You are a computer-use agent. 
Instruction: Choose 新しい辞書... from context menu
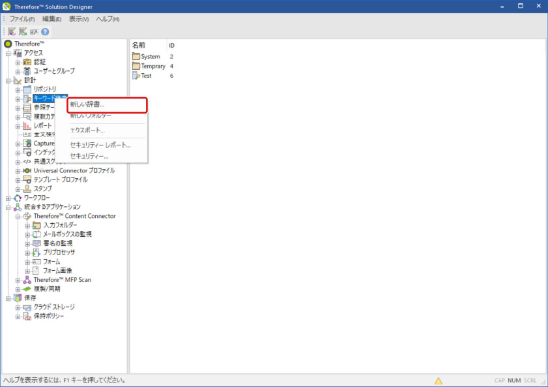pos(87,104)
